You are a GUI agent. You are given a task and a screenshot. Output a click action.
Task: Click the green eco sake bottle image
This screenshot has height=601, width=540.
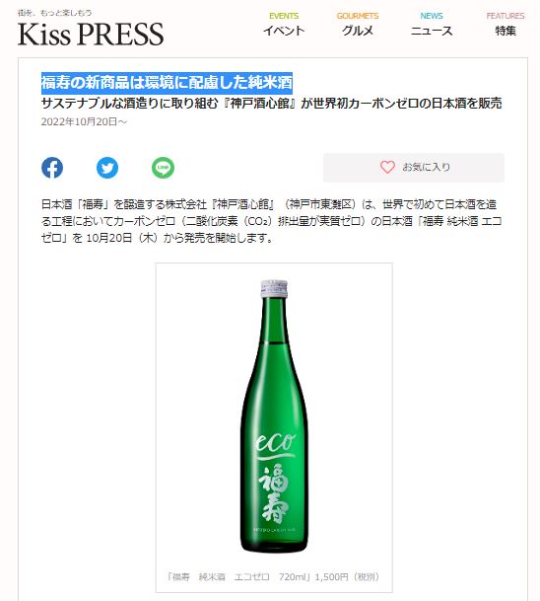pos(274,415)
